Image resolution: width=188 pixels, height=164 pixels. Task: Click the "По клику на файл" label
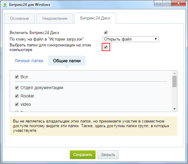(47, 39)
